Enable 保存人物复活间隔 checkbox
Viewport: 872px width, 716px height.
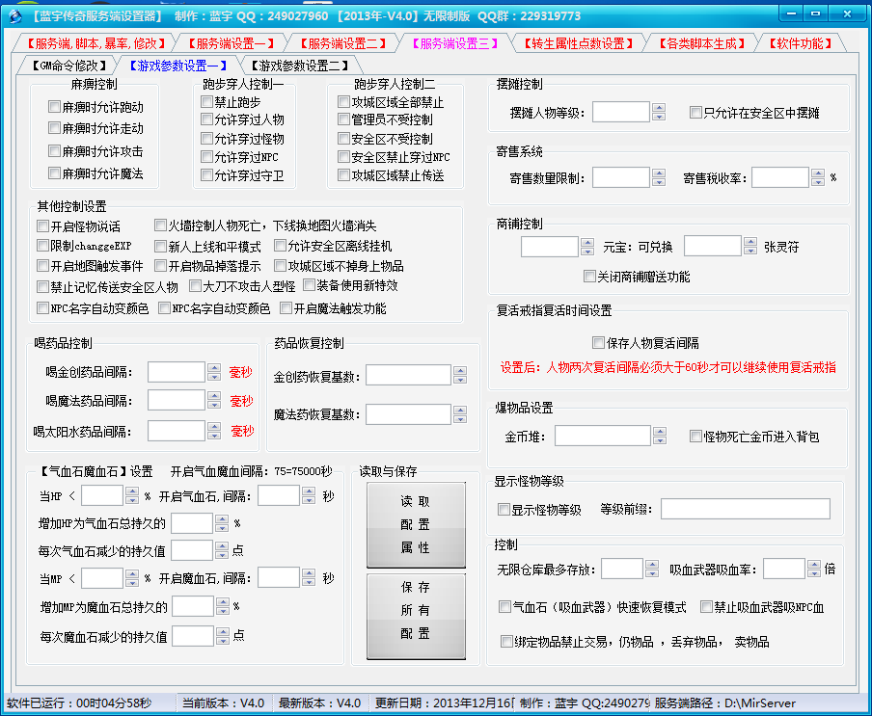(x=598, y=342)
